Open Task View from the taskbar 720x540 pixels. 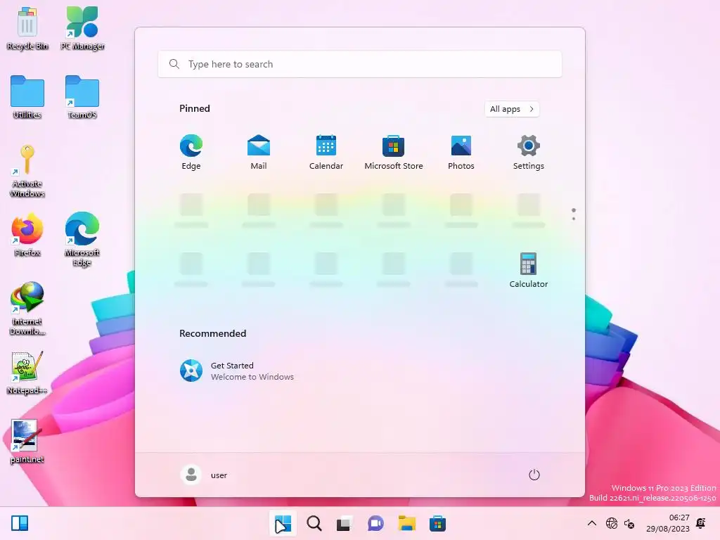pyautogui.click(x=345, y=523)
